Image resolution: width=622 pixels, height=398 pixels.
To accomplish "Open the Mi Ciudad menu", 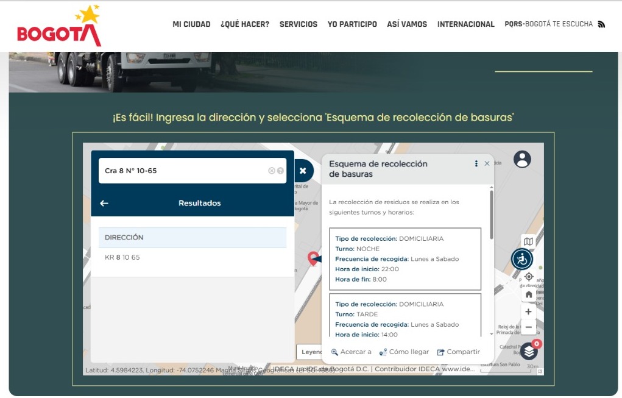I will 191,24.
